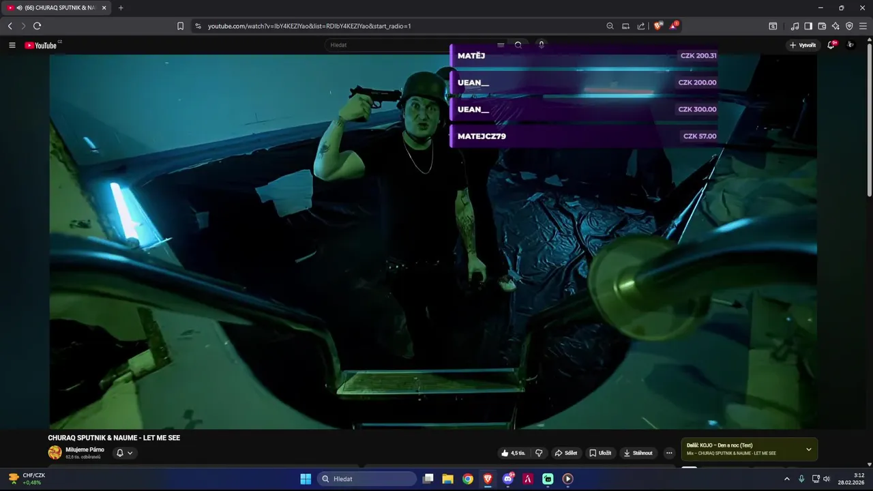The width and height of the screenshot is (873, 491).
Task: Click the zoom magnifier icon in address bar
Action: pyautogui.click(x=610, y=26)
